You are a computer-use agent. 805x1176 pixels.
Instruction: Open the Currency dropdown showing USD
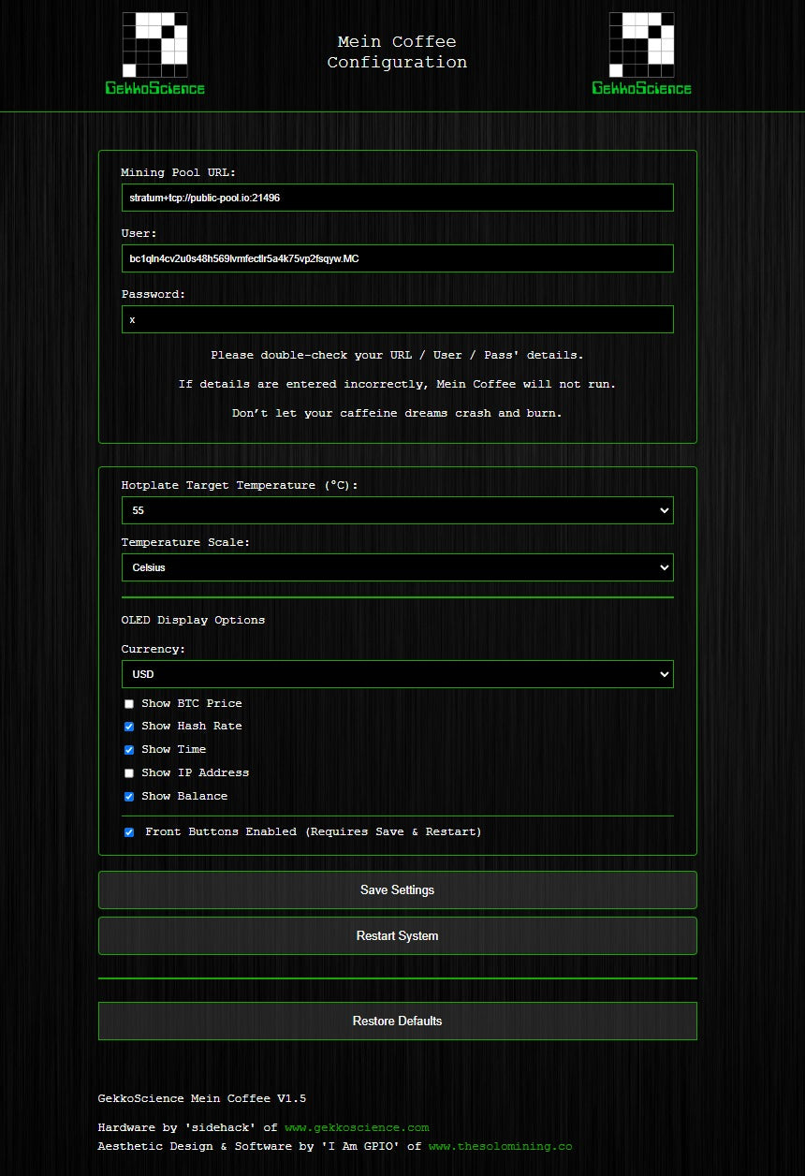(397, 674)
